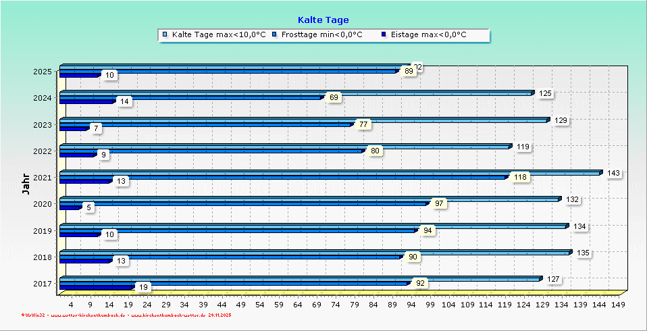Screen dimensions: 647x331
Task: Click the Eistage legend color swatch
Action: (384, 34)
